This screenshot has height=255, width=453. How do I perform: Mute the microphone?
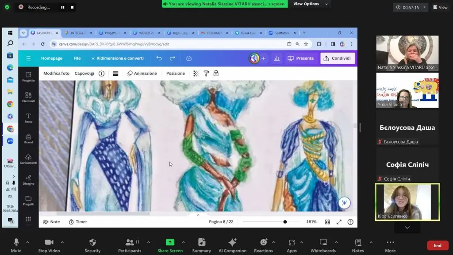point(16,243)
